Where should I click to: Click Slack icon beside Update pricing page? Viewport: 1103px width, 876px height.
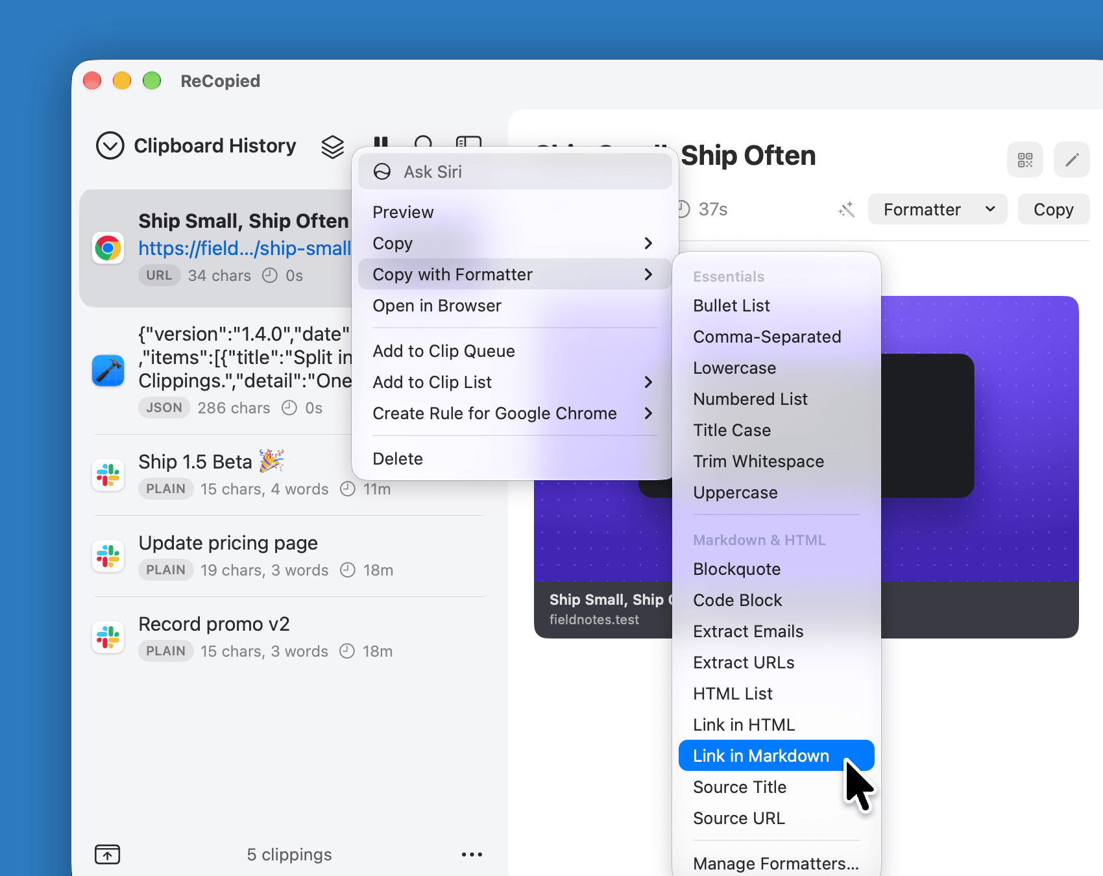pyautogui.click(x=108, y=556)
